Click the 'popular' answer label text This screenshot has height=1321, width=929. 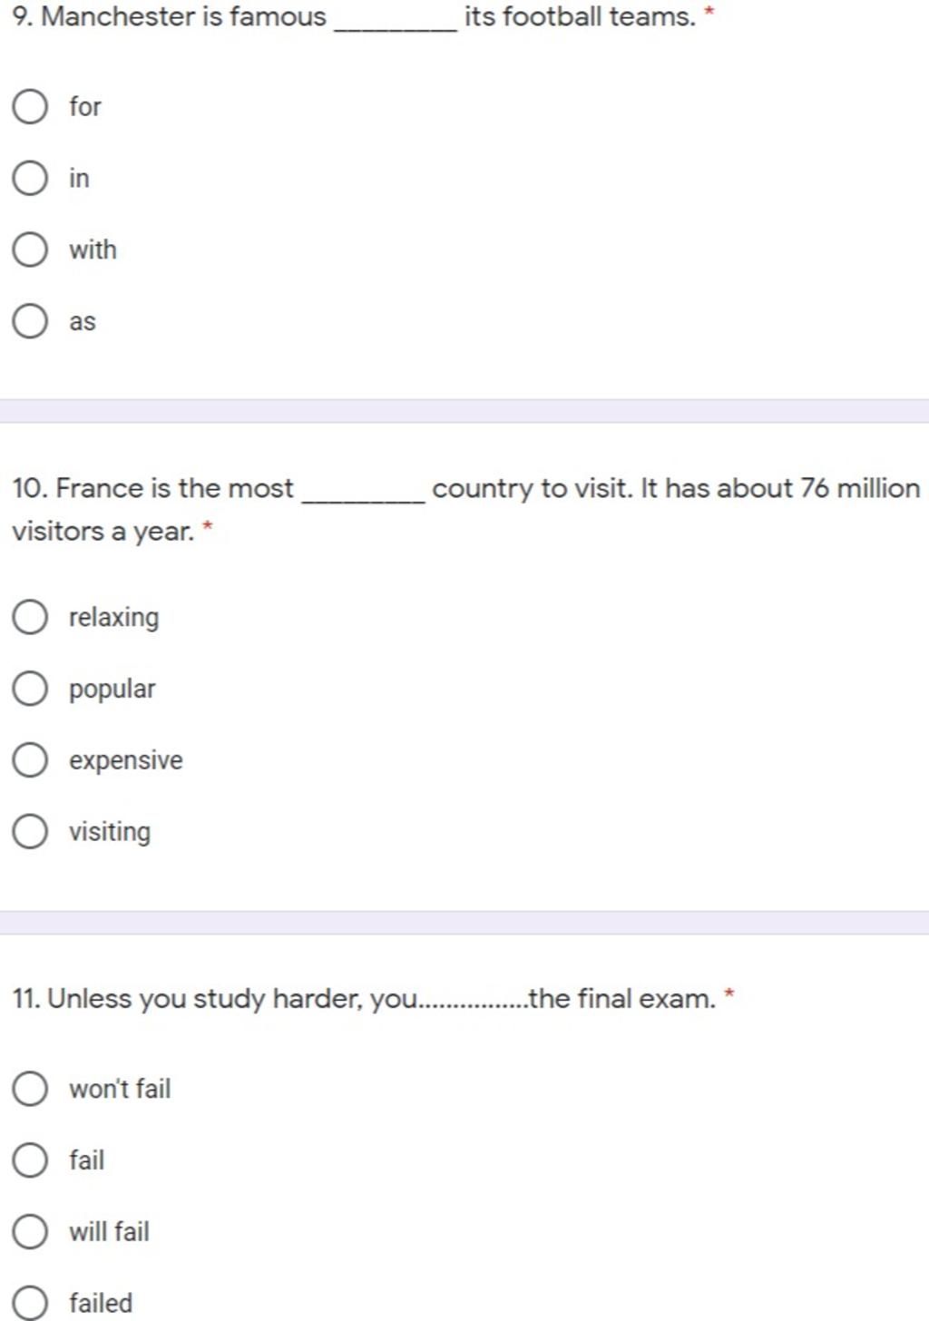click(112, 690)
